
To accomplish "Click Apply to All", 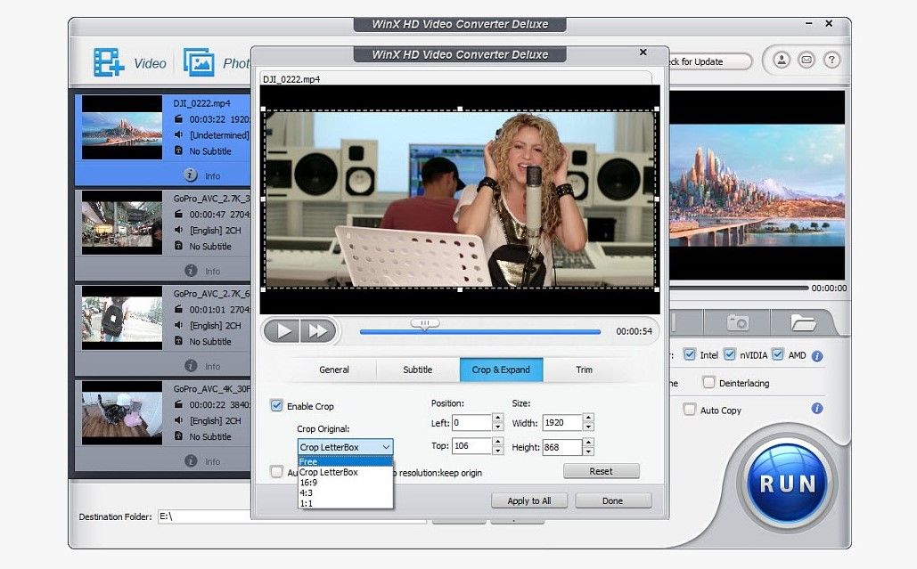I will (528, 500).
